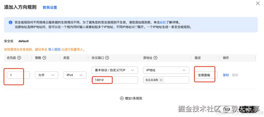Click the 优先级 help question-mark icon
The width and height of the screenshot is (264, 117).
point(19,58)
